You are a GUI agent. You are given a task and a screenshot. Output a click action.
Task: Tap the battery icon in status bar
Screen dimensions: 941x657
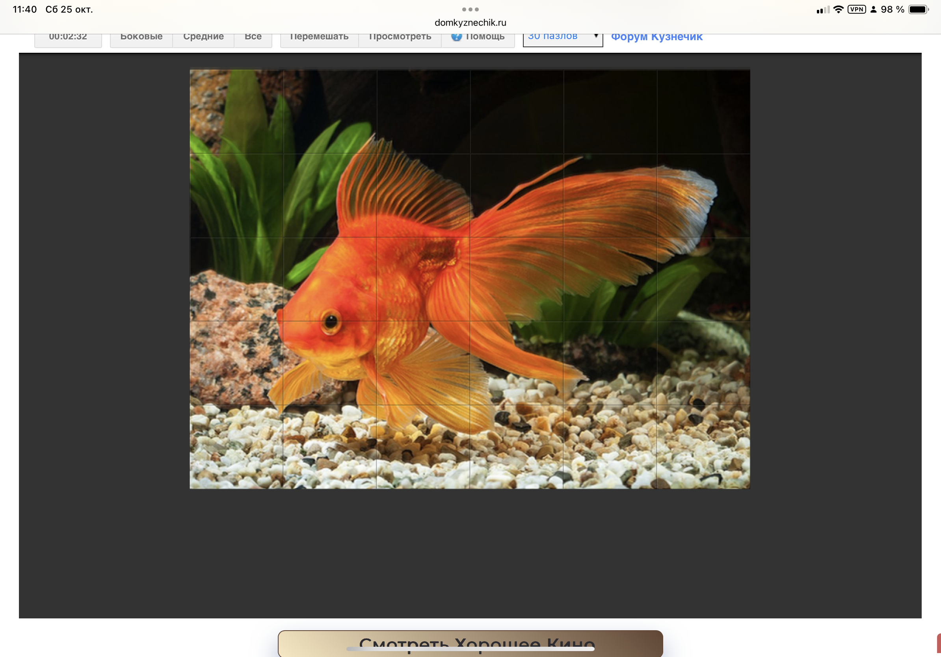918,9
